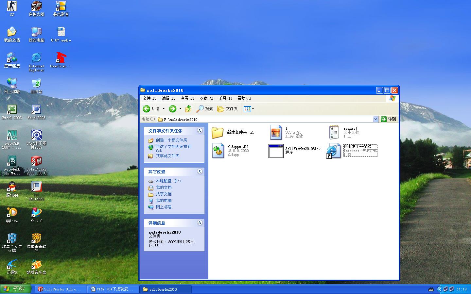Screen dimensions: 471x294
Task: Open 暴风影音 media player icon
Action: point(61,8)
